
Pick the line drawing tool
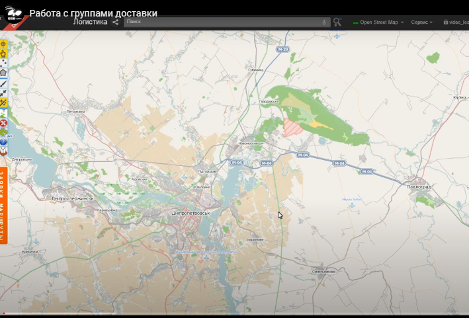(3, 83)
